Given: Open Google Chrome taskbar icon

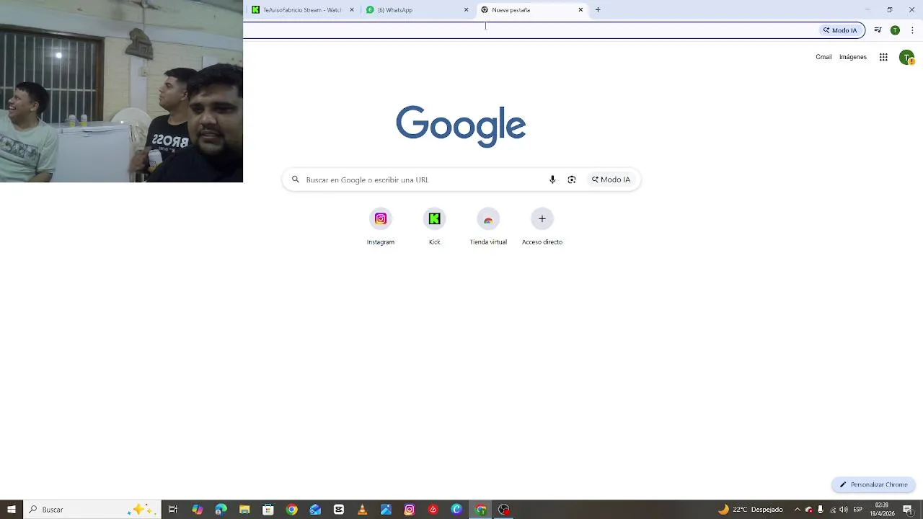Looking at the screenshot, I should [x=291, y=510].
